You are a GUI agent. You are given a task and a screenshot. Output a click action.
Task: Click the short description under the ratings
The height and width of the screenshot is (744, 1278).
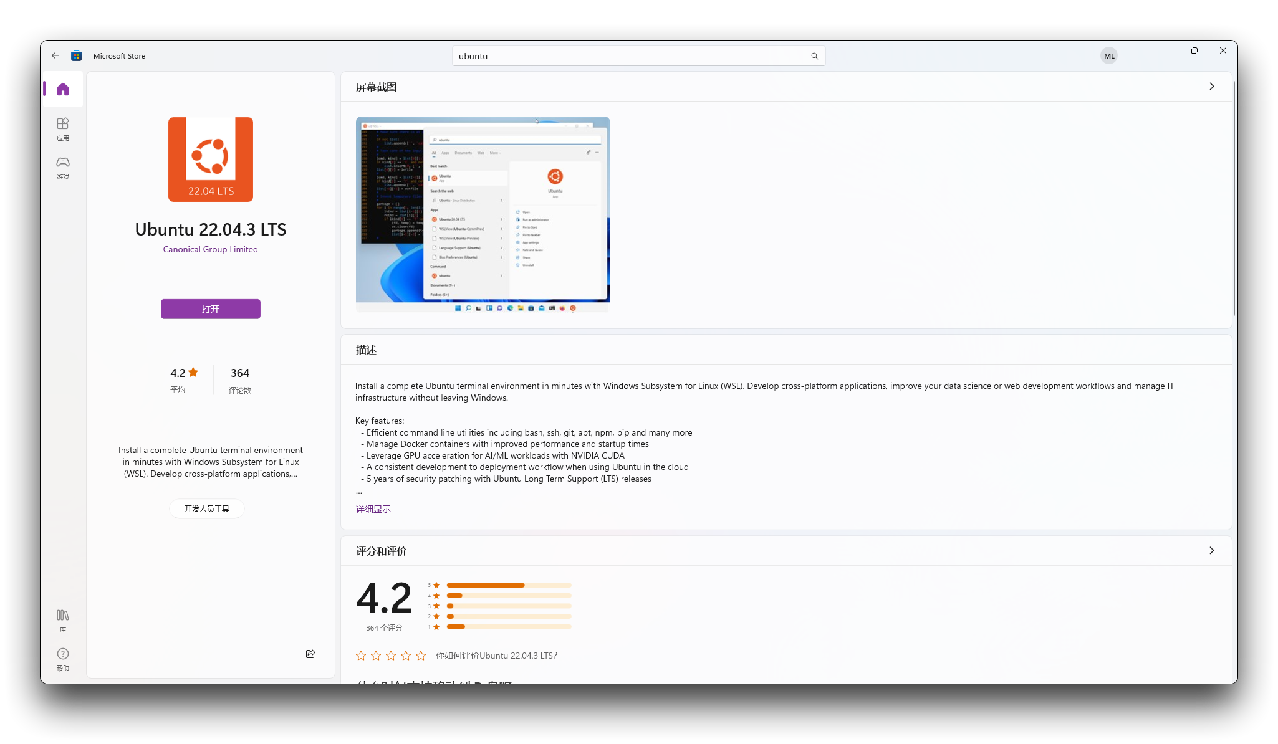(211, 462)
